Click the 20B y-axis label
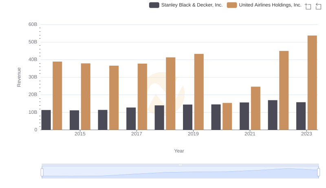This screenshot has height=188, width=326. tap(33, 95)
